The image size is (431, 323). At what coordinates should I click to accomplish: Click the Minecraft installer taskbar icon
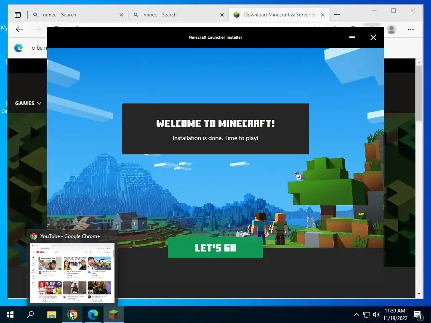pos(114,315)
